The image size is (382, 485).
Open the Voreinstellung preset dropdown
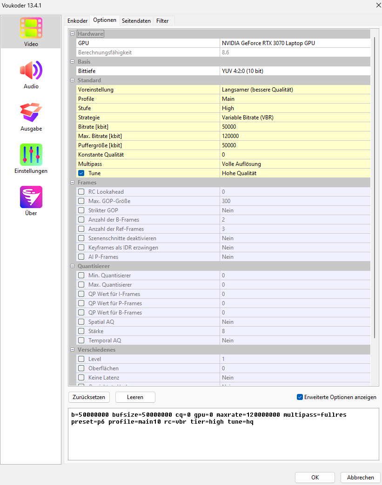click(295, 90)
